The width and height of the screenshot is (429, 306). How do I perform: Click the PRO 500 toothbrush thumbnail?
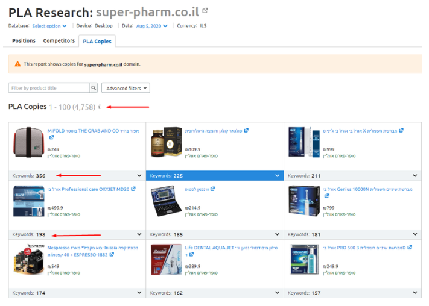pyautogui.click(x=305, y=259)
